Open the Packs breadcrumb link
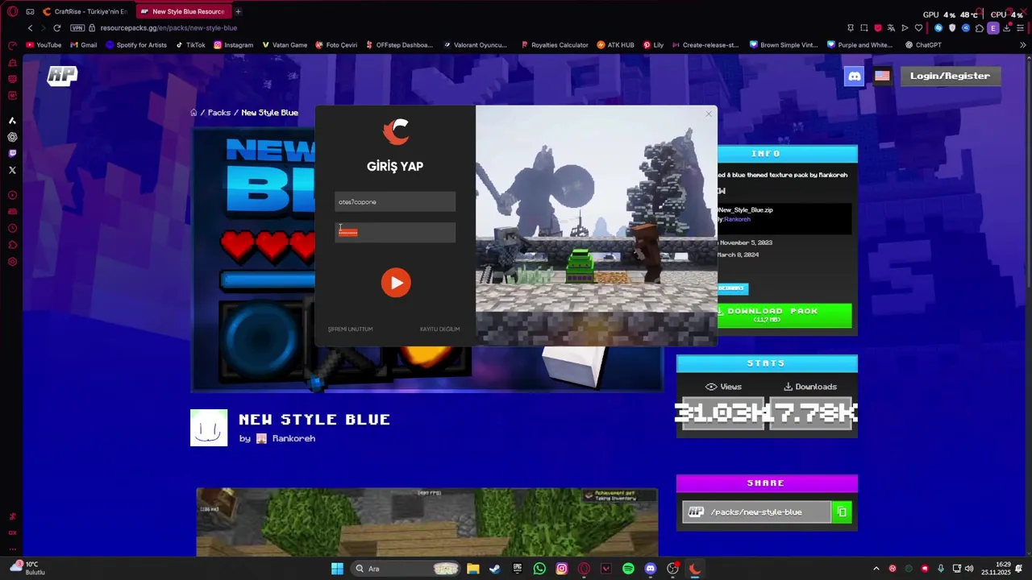1032x580 pixels. (218, 113)
